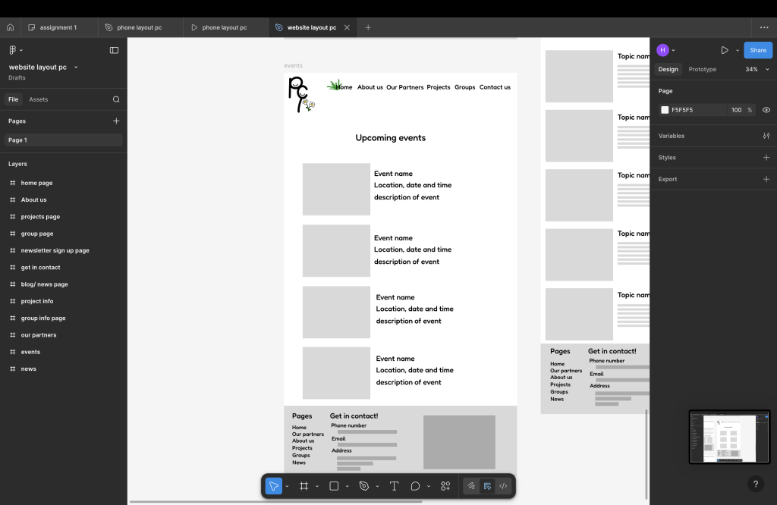777x505 pixels.
Task: Minimize the left sidebar panel
Action: [114, 50]
